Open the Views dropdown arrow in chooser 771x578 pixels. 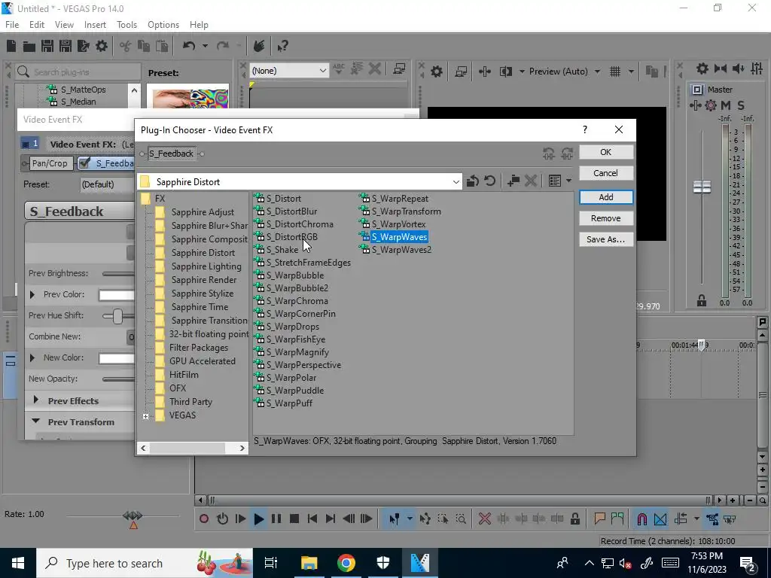pos(568,181)
